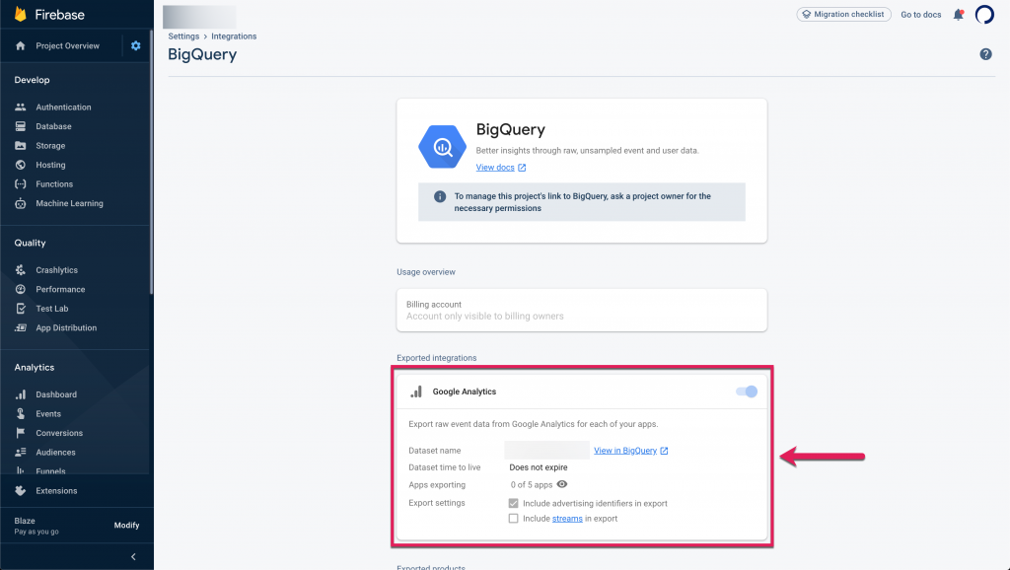Image resolution: width=1010 pixels, height=570 pixels.
Task: Collapse the sidebar with the chevron
Action: pyautogui.click(x=133, y=557)
